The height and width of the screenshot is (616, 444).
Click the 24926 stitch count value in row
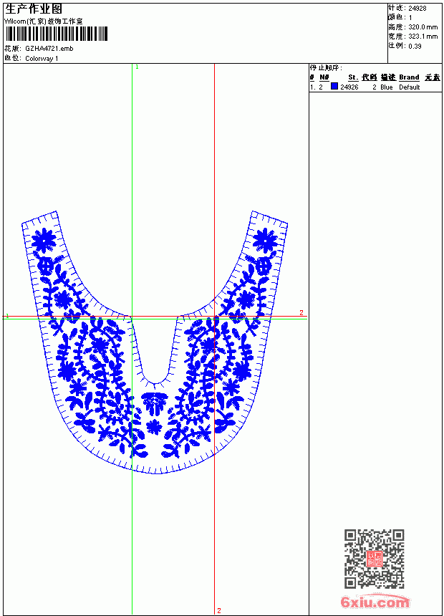tap(349, 87)
